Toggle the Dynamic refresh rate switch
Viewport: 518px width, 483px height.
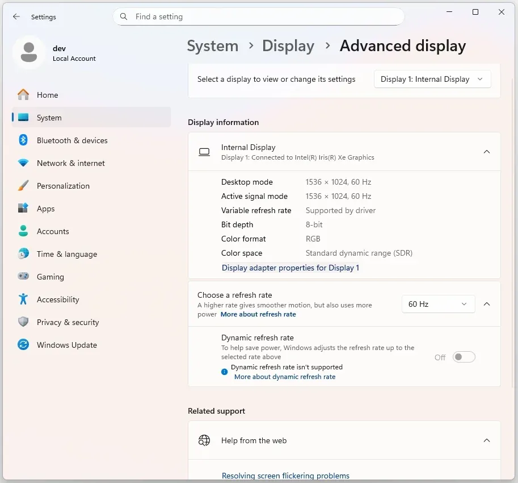click(464, 357)
